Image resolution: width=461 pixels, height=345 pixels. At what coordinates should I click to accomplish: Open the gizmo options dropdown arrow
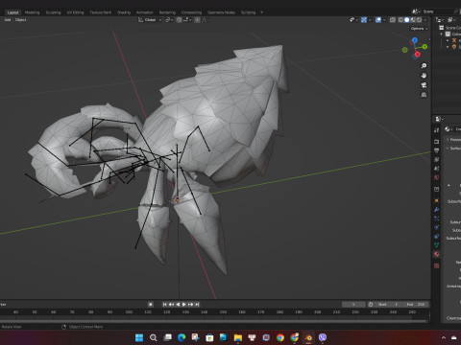coord(370,20)
